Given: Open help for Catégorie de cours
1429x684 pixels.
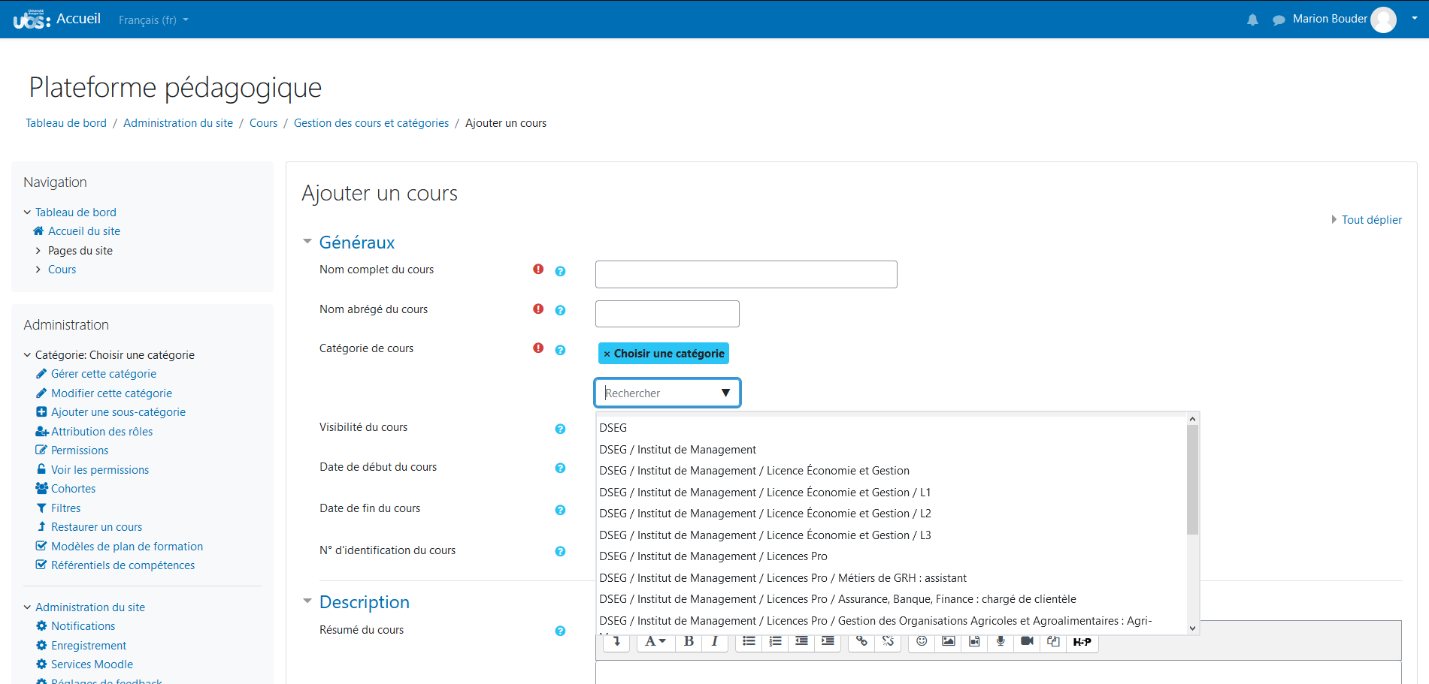Looking at the screenshot, I should click(x=560, y=350).
